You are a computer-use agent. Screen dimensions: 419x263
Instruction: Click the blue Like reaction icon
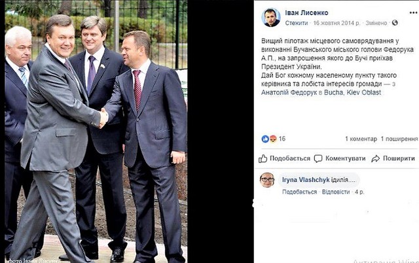click(x=265, y=139)
